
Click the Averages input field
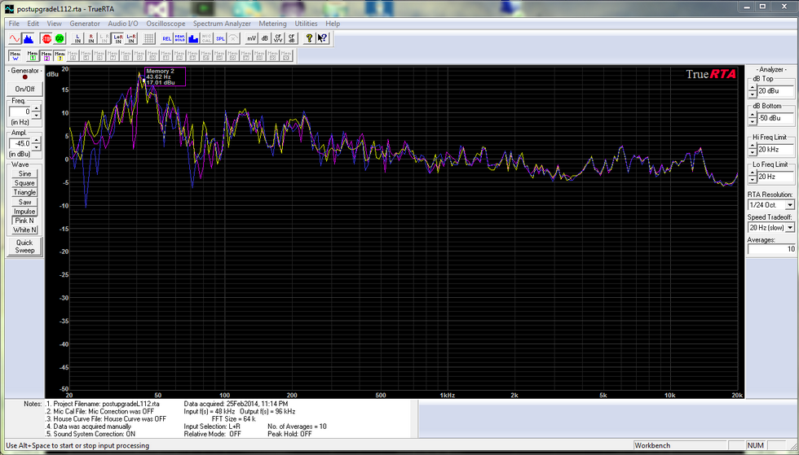point(771,249)
